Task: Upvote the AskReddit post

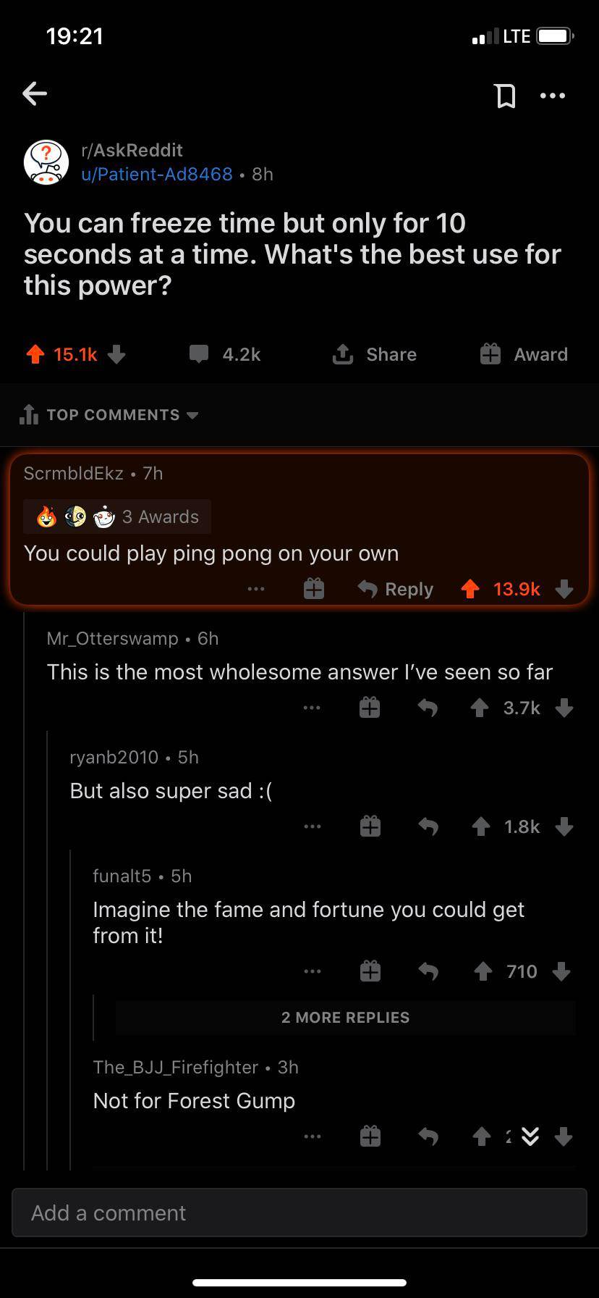Action: (35, 354)
